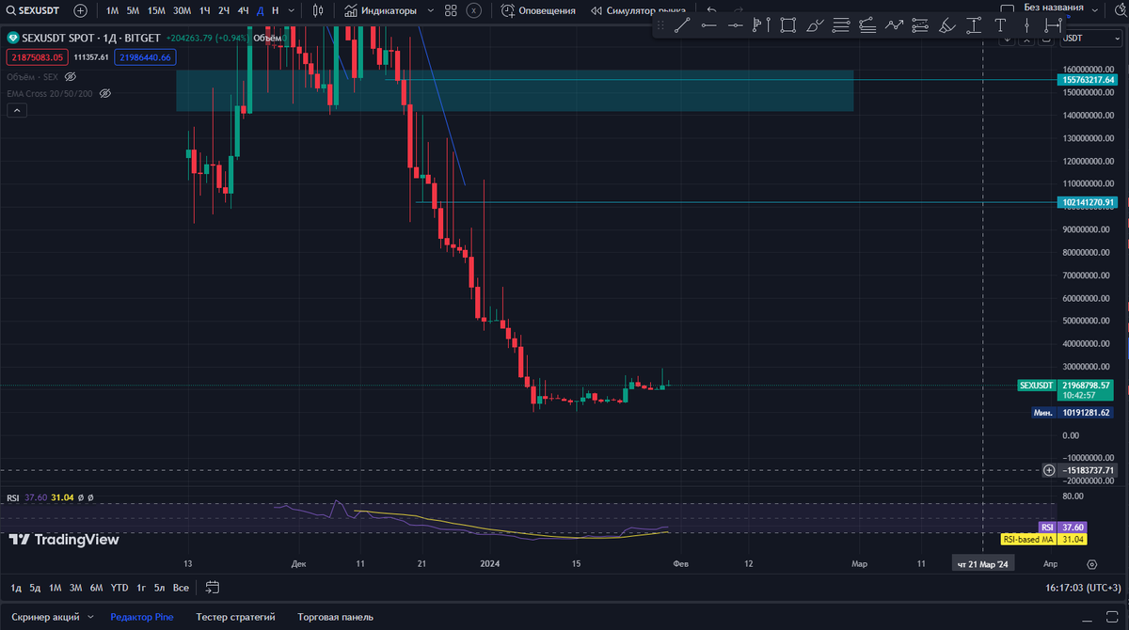Viewport: 1129px width, 630px height.
Task: Start the Симулятор рынка replay
Action: [x=639, y=10]
